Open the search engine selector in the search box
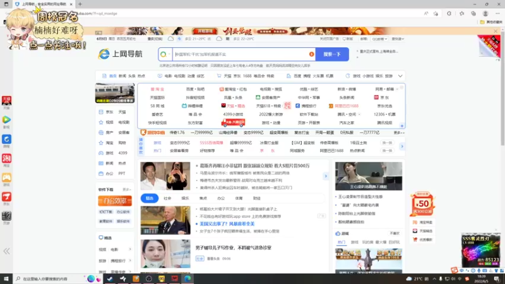The image size is (505, 284). click(x=165, y=54)
